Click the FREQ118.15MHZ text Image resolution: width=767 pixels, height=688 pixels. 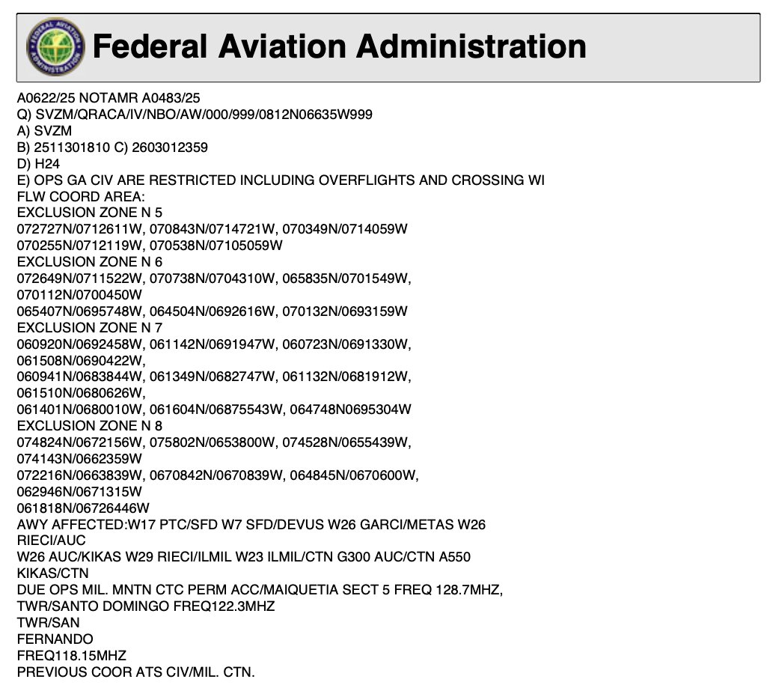[x=71, y=656]
